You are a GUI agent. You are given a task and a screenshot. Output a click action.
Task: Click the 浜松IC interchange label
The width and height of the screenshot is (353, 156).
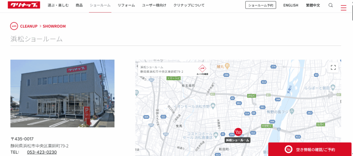coord(251,96)
